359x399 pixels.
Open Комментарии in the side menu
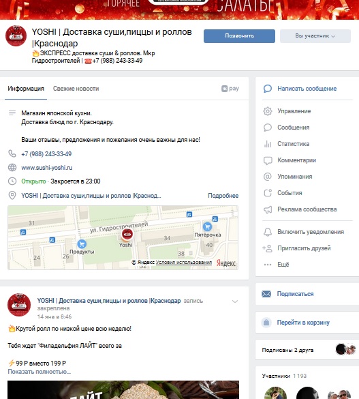click(x=297, y=160)
